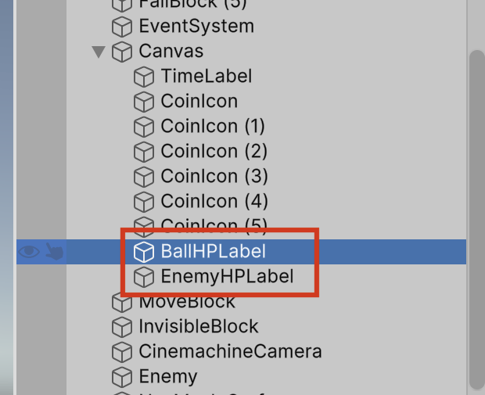The width and height of the screenshot is (485, 395).
Task: Click the BallHPLabel cube icon
Action: (144, 252)
